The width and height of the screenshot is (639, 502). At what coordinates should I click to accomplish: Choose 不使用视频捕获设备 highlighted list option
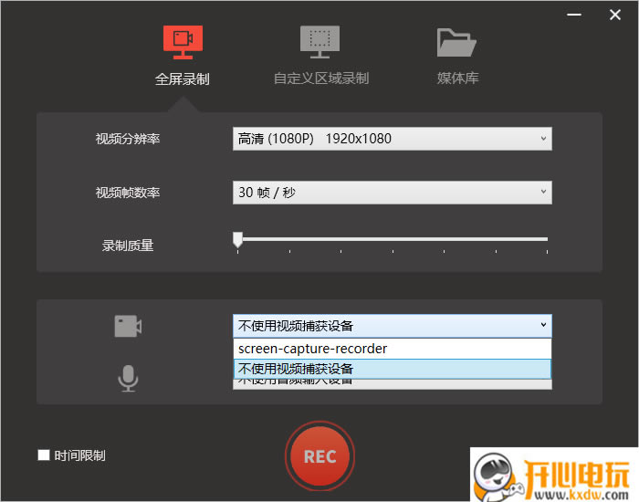point(393,369)
